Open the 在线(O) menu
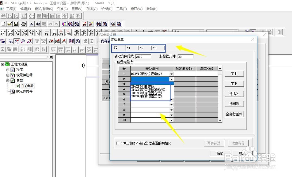This screenshot has width=292, height=177. [92, 9]
